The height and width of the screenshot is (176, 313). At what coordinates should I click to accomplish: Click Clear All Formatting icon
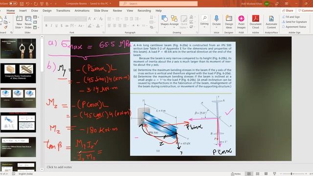(x=101, y=19)
